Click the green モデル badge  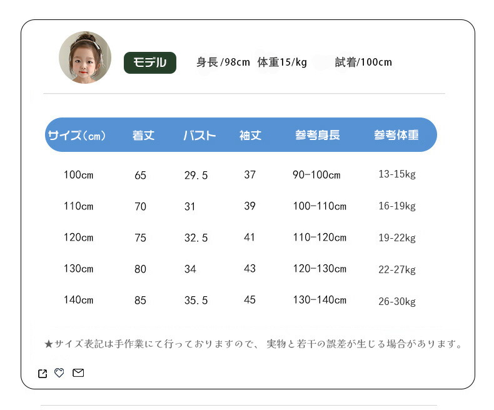click(150, 62)
